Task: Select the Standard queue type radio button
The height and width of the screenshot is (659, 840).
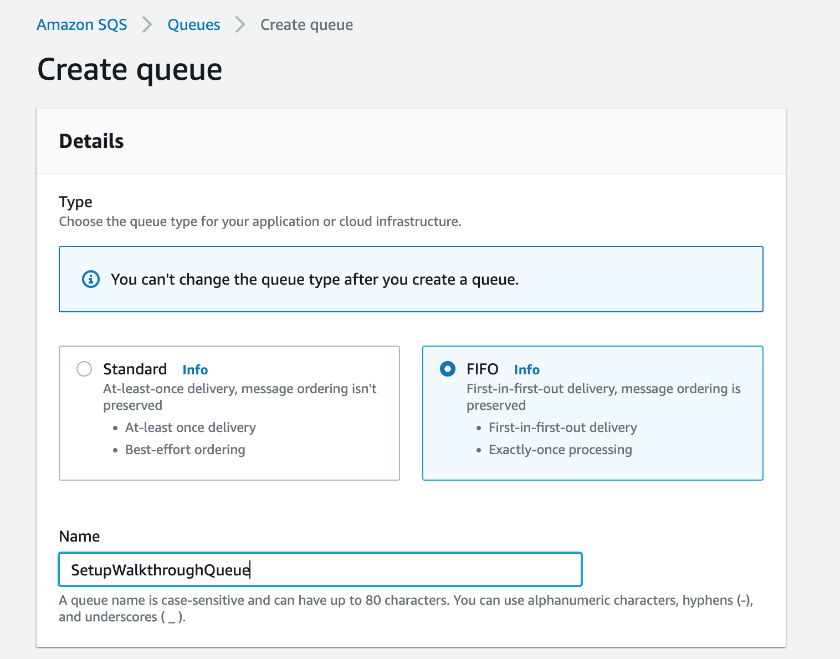Action: (84, 369)
